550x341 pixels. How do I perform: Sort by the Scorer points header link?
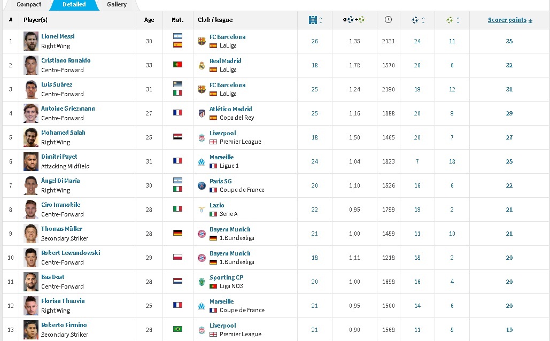[509, 20]
